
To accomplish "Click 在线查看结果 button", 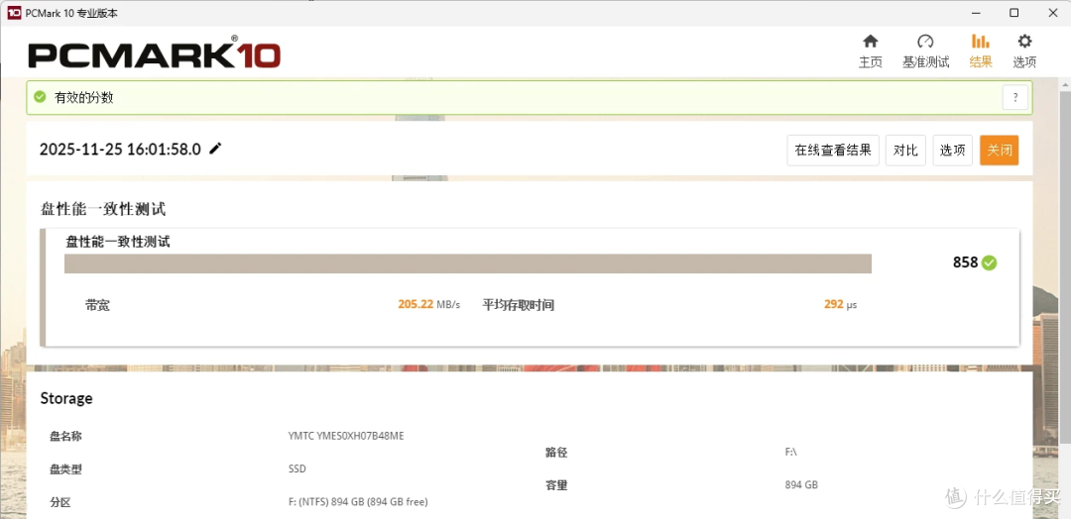I will (833, 150).
